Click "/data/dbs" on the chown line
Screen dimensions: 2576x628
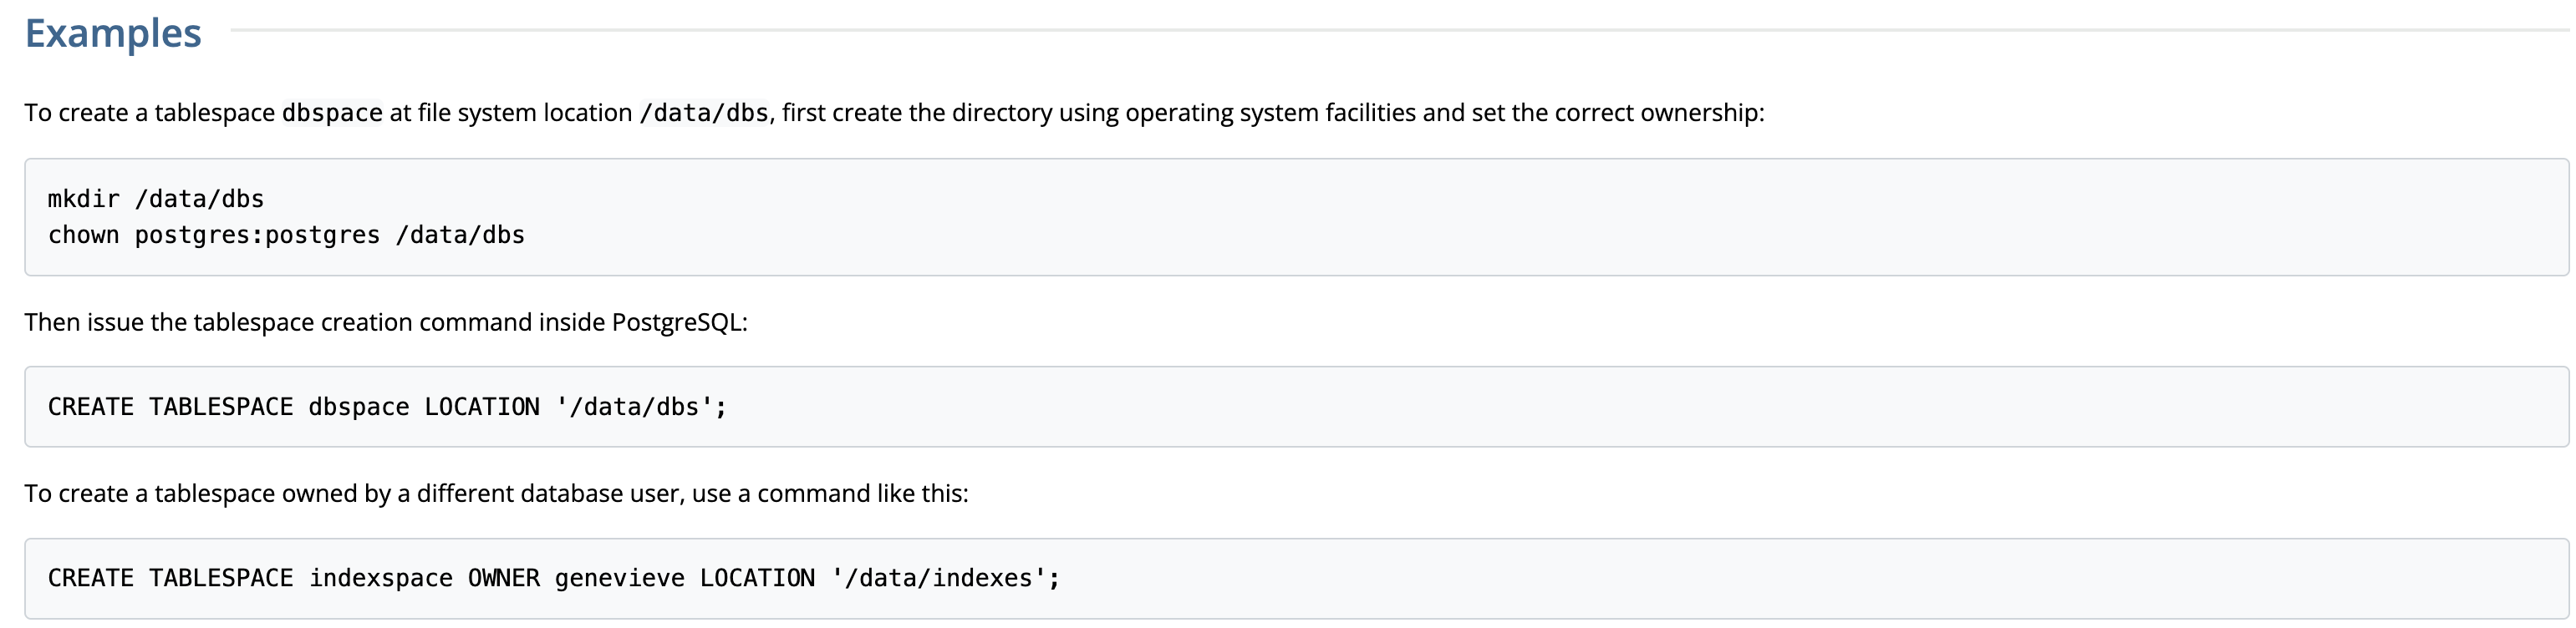[460, 235]
